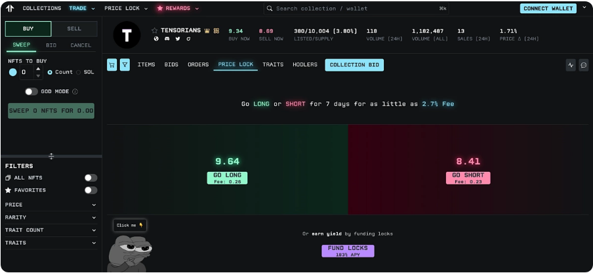
Task: Click the search magnifier icon
Action: coord(270,9)
